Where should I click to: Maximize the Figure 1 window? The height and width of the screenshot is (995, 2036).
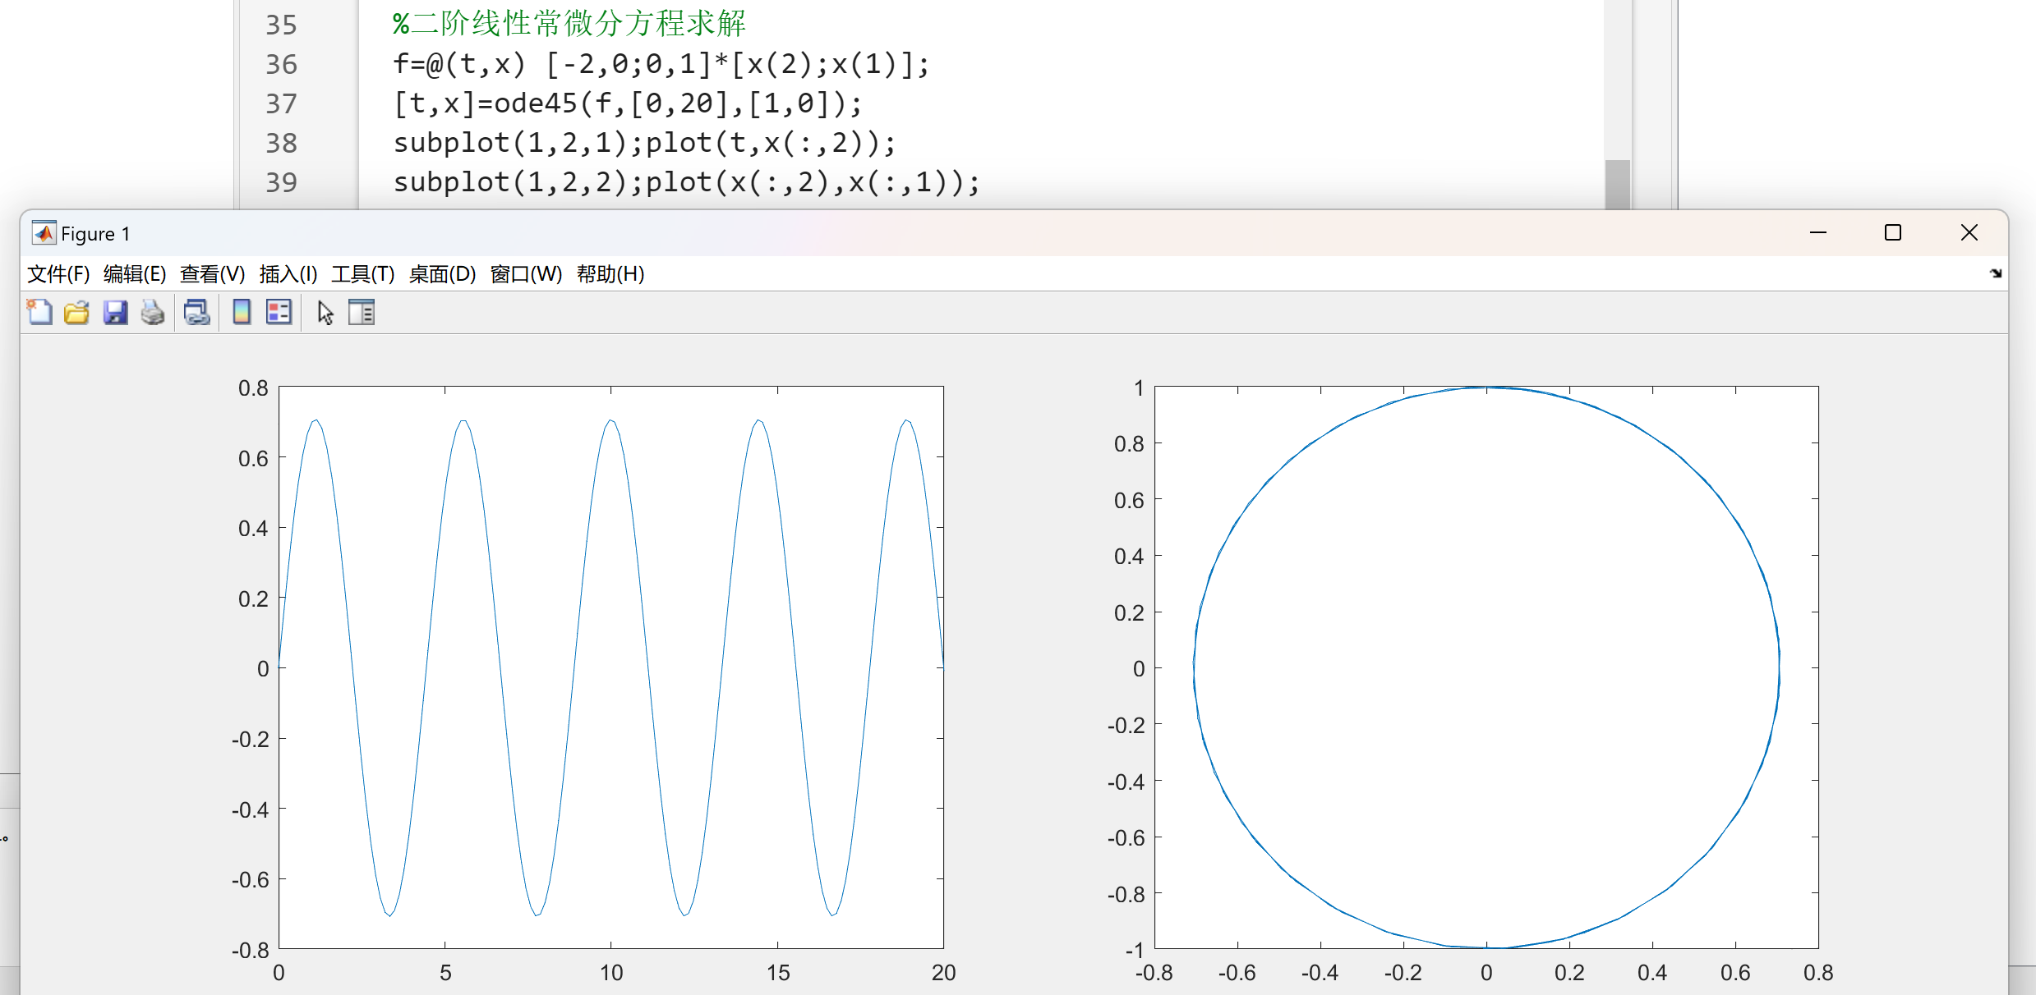pyautogui.click(x=1893, y=233)
